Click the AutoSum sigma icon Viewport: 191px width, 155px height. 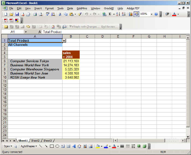pos(110,14)
